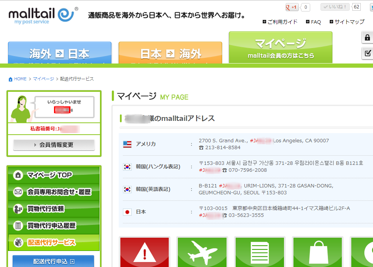
Task: Click the gift box icon beside 配送代行サービス
Action: tap(18, 243)
